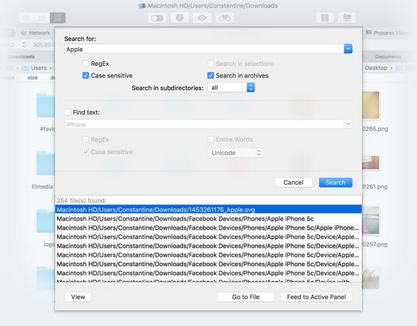The image size is (417, 326).
Task: Select the #favic folder in background panel
Action: tap(46, 106)
